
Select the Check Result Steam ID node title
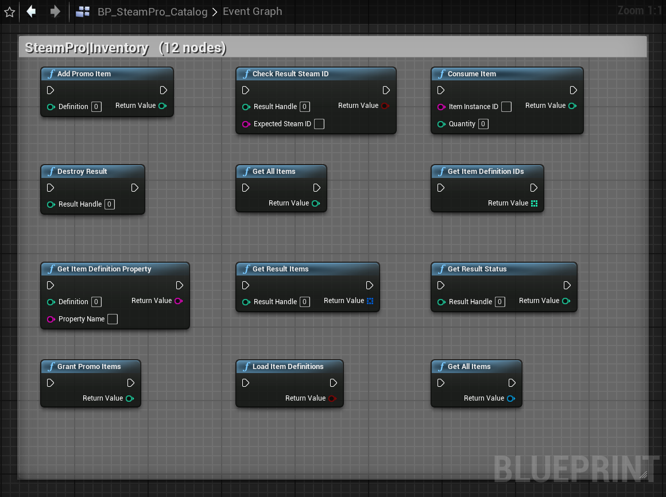(x=291, y=74)
